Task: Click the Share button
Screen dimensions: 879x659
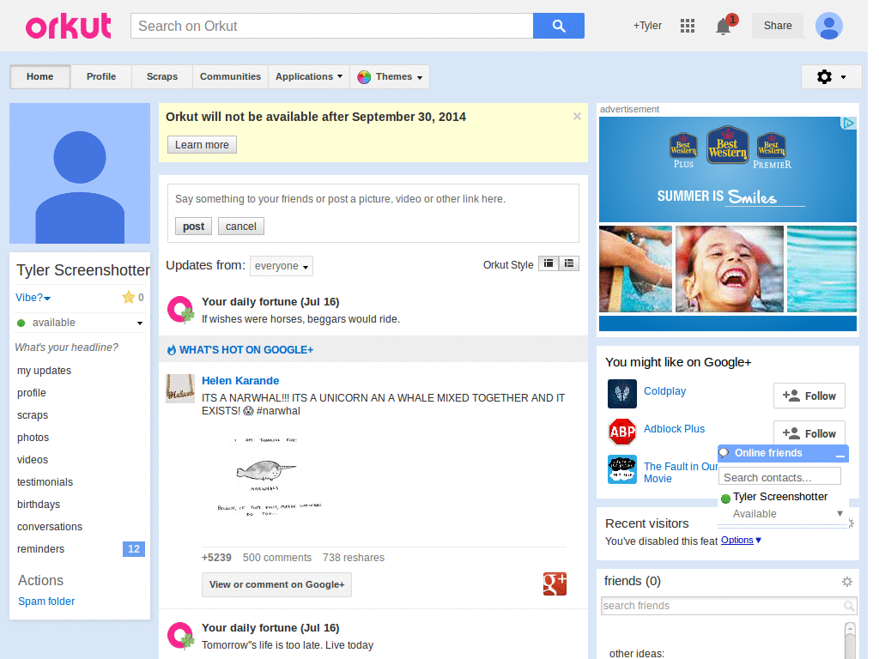Action: [x=778, y=26]
